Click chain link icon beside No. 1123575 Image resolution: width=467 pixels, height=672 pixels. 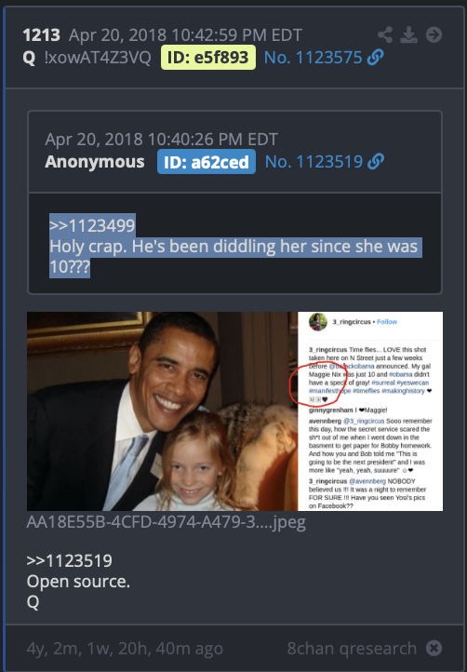point(375,57)
